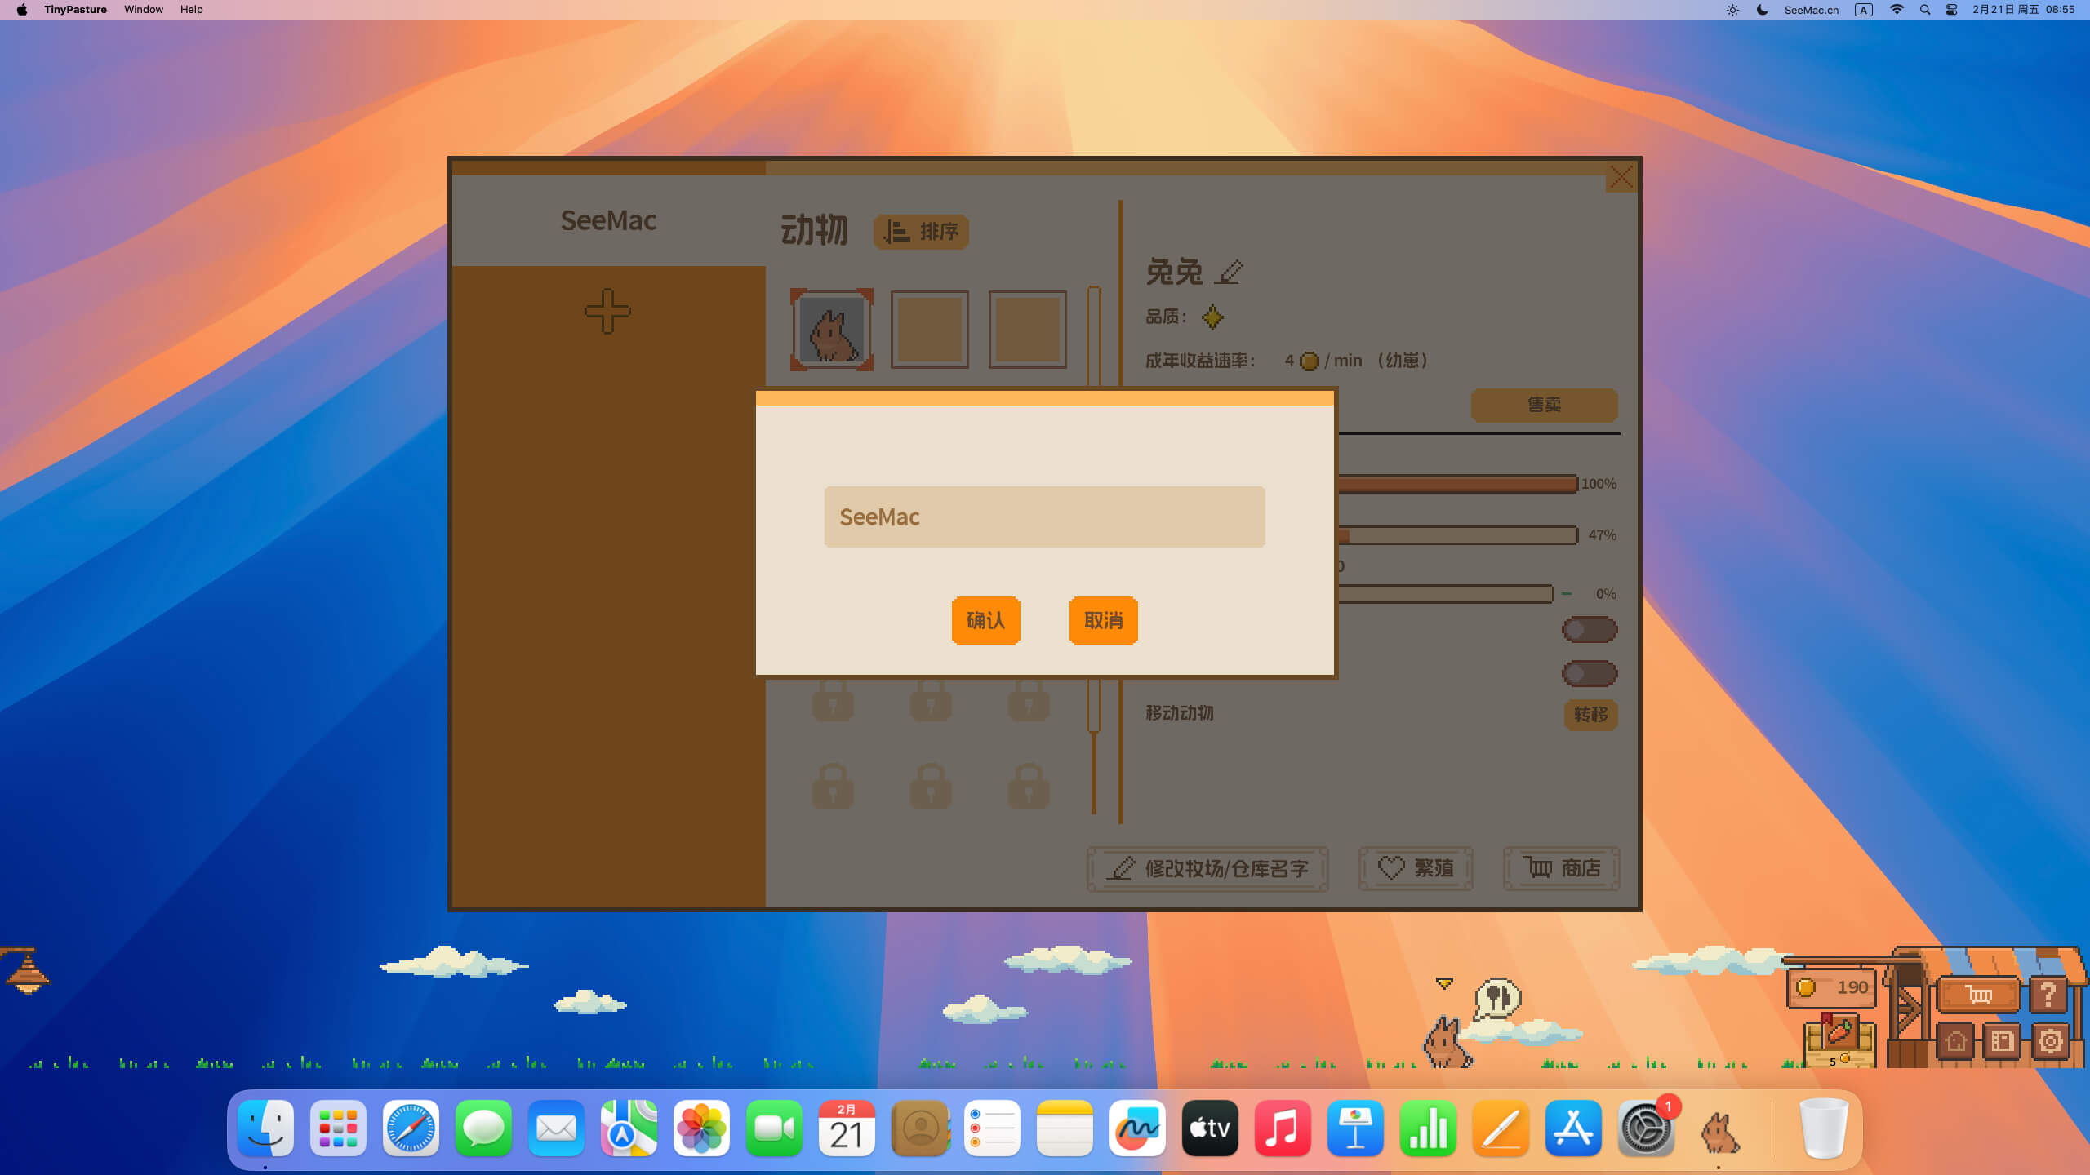Open System Settings from the Dock
This screenshot has height=1175, width=2090.
pos(1647,1129)
